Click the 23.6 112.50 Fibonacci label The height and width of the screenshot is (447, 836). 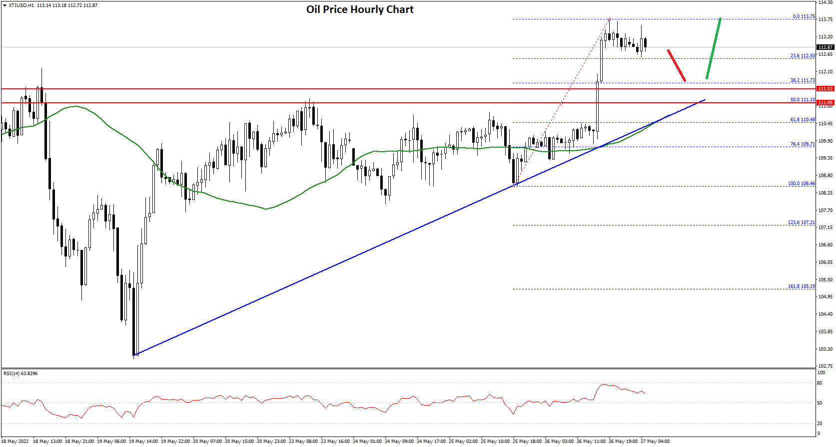coord(802,56)
